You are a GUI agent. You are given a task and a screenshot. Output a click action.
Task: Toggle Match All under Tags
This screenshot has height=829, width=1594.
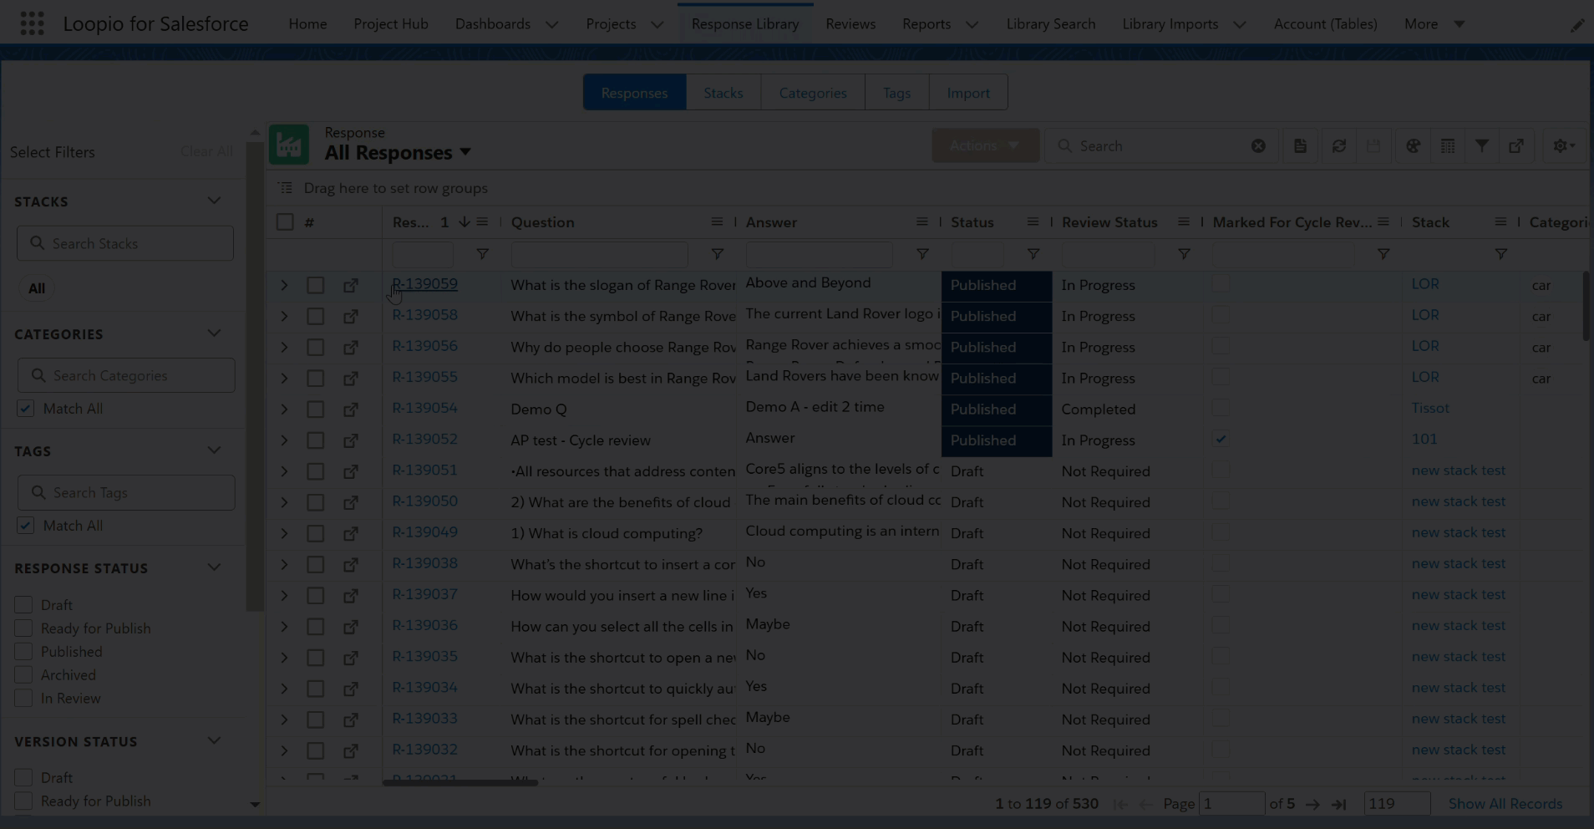pos(25,526)
